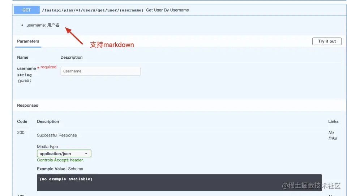Click the 'username: 用户名' description text
Image resolution: width=347 pixels, height=196 pixels.
pyautogui.click(x=43, y=25)
